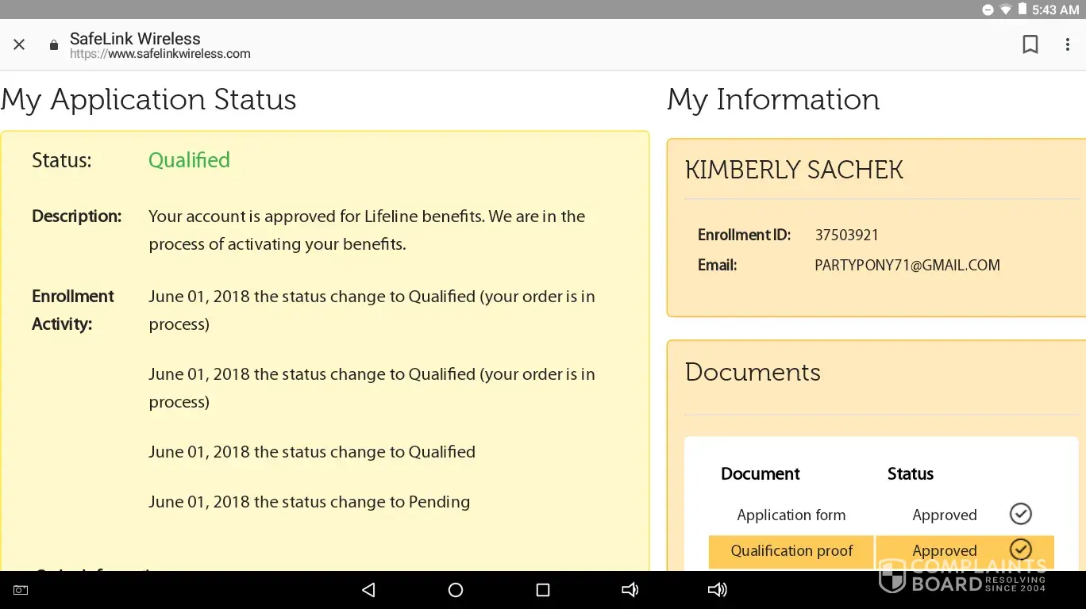
Task: Close the SafeLink Wireless browser tab
Action: tap(19, 45)
